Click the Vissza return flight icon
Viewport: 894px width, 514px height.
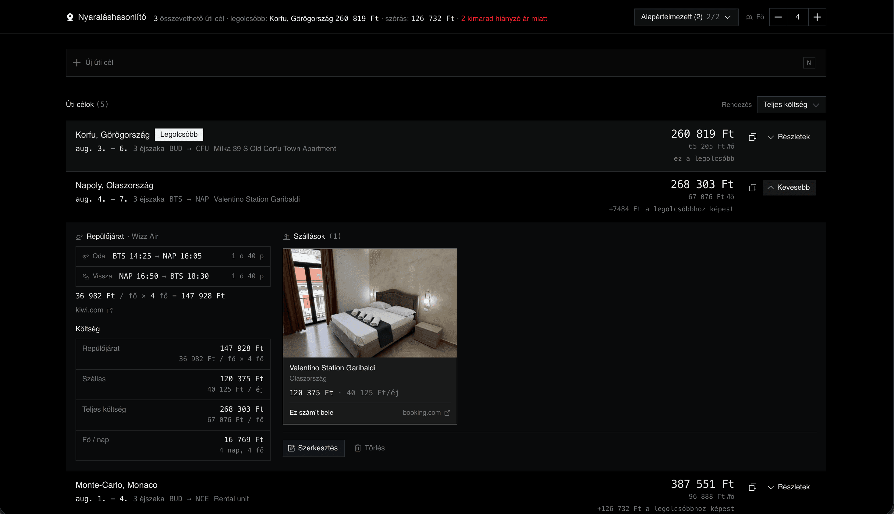[x=86, y=276]
